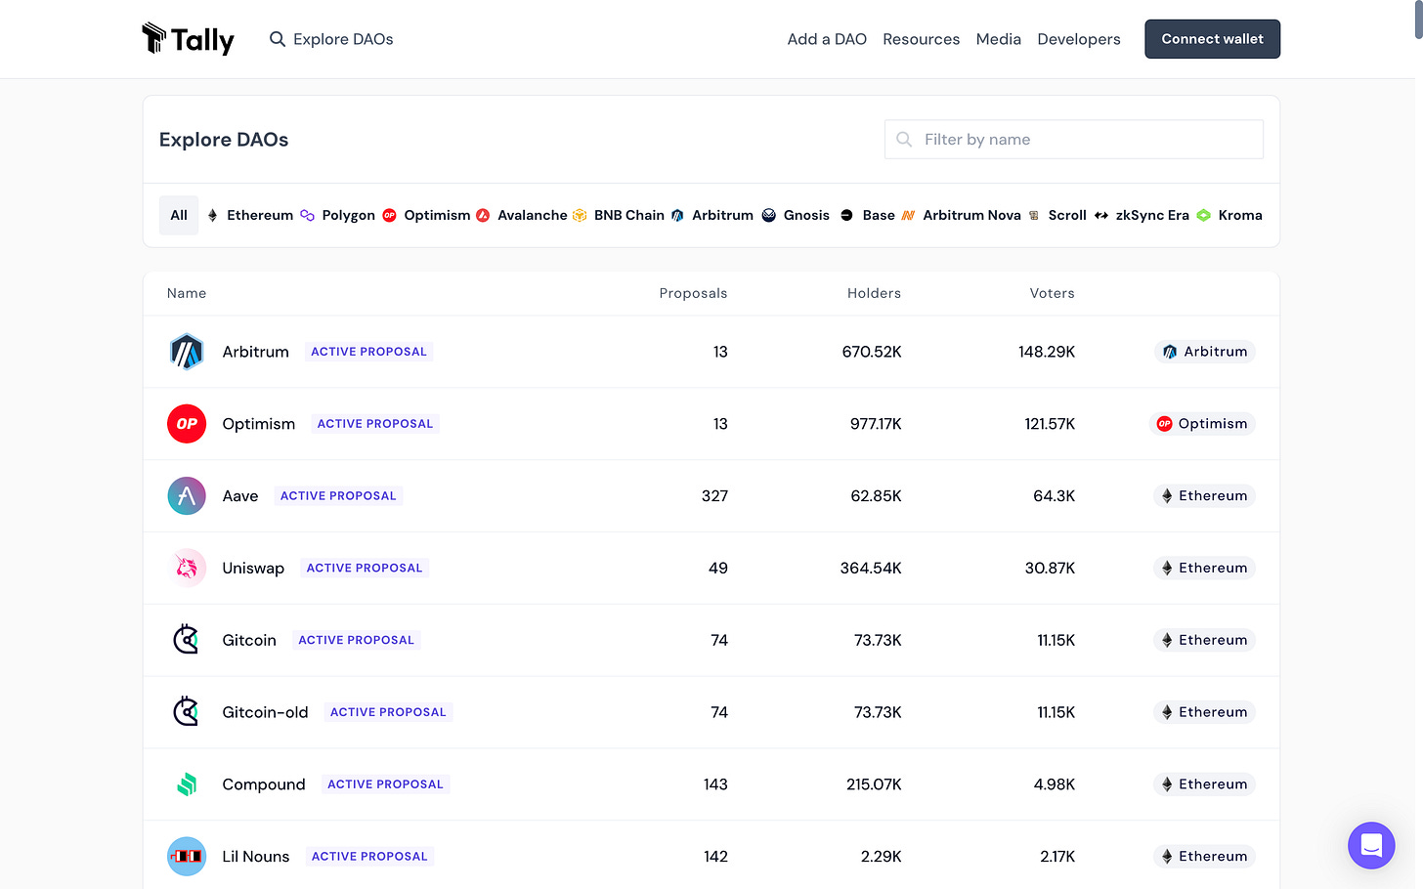
Task: Click the Ethereum chain tag in the Uniswap row
Action: 1204,568
